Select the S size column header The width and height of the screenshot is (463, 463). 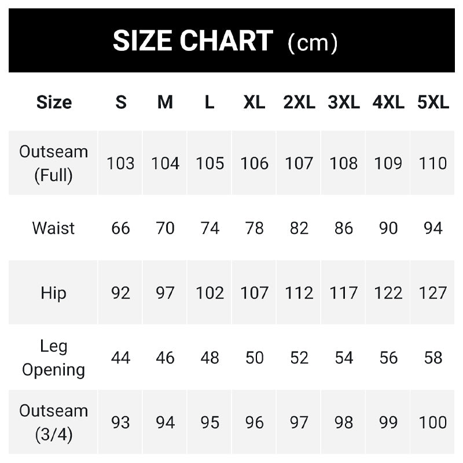tap(120, 102)
